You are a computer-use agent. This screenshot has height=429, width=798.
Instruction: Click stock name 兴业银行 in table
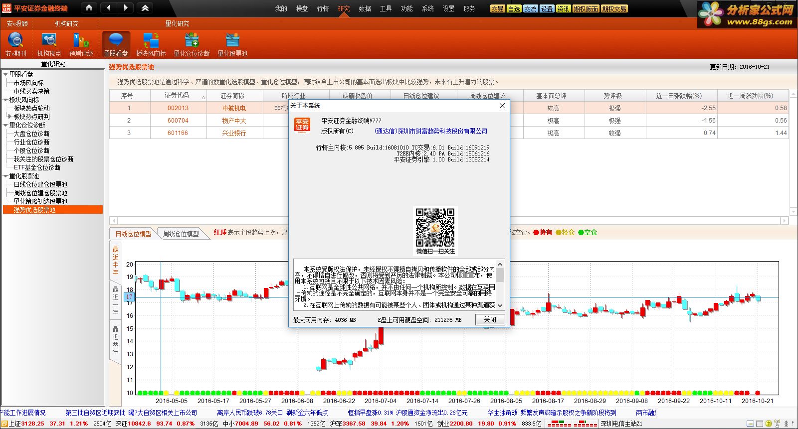[234, 133]
